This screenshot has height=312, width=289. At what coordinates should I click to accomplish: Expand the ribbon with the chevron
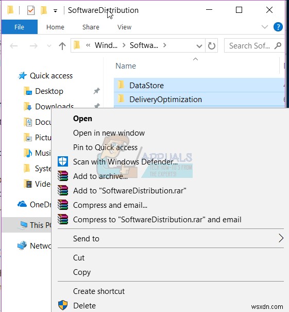[265, 27]
